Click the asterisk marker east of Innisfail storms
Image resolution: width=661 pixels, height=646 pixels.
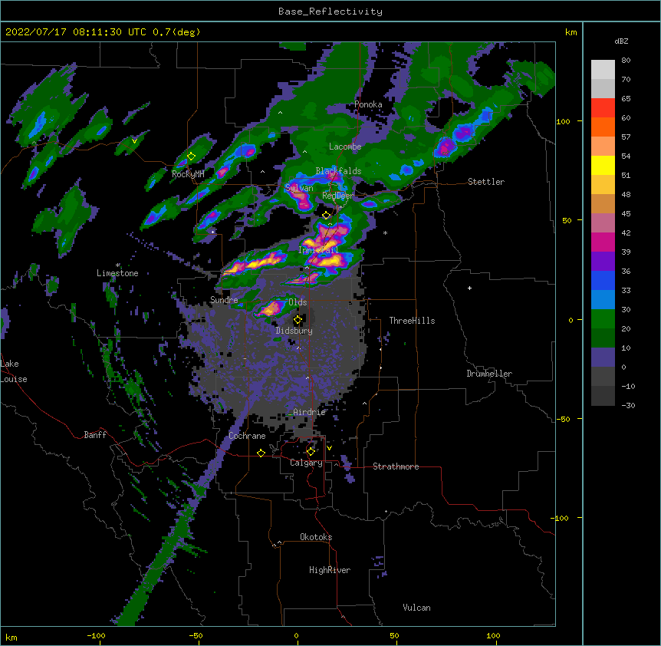click(385, 233)
